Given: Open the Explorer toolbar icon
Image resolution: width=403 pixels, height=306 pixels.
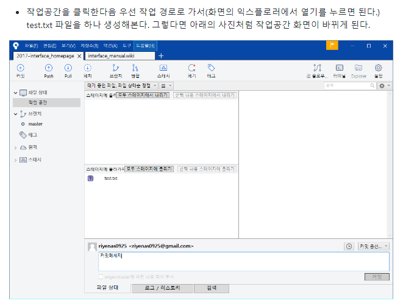Looking at the screenshot, I should [x=358, y=68].
